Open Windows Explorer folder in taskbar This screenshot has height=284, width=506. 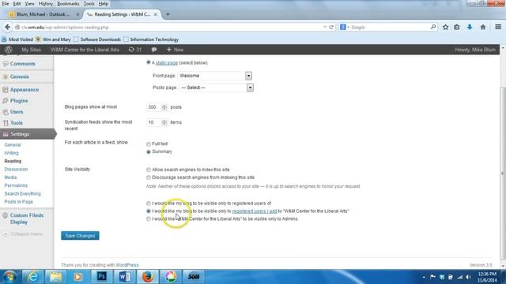pyautogui.click(x=55, y=277)
